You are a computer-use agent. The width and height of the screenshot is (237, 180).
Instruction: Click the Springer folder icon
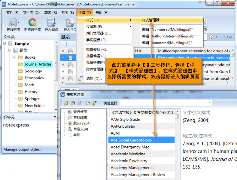[x=21, y=99]
